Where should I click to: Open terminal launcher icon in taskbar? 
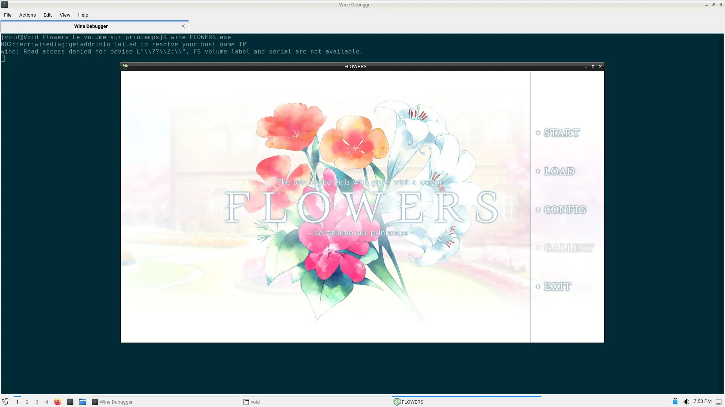click(x=70, y=402)
